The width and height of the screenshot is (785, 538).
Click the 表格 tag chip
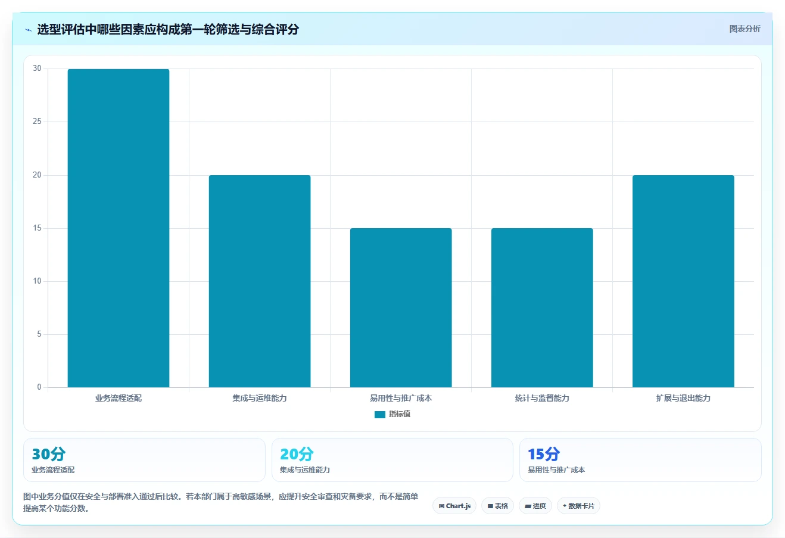coord(497,506)
